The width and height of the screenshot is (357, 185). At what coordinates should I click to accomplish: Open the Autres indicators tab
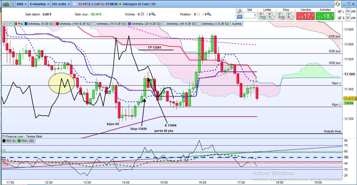[237, 24]
